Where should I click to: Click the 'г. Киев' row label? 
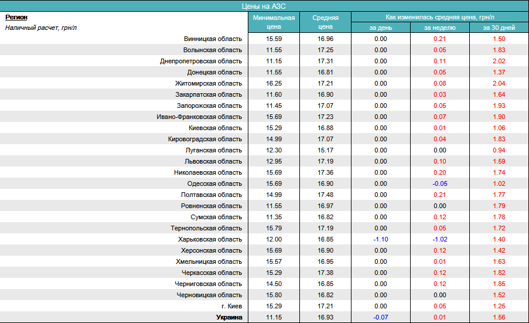(231, 306)
